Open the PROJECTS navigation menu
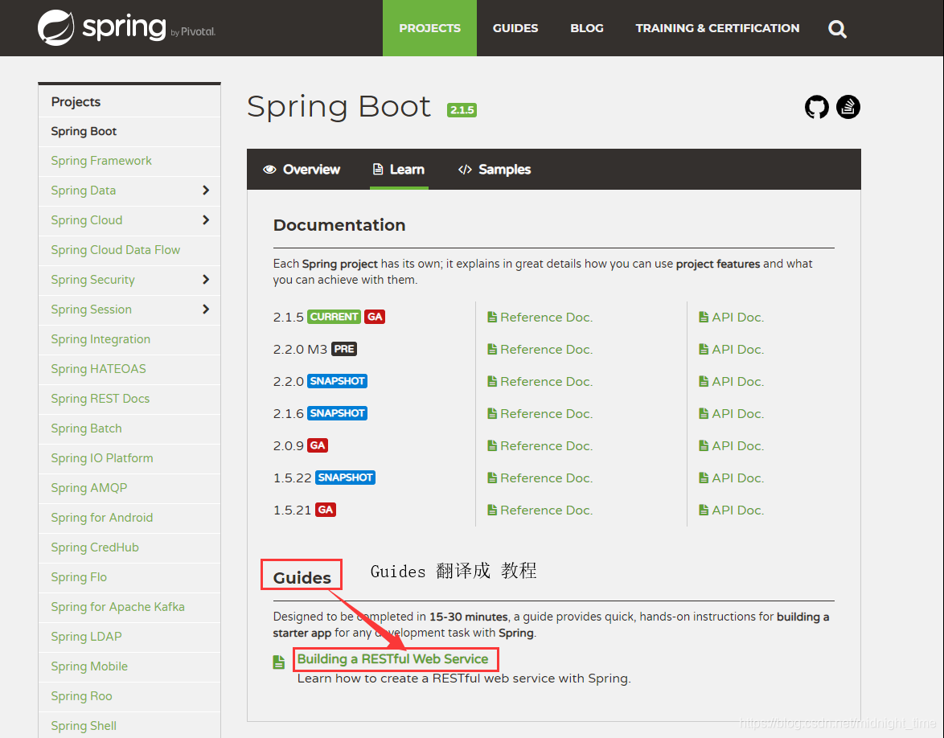This screenshot has height=738, width=944. pyautogui.click(x=430, y=28)
